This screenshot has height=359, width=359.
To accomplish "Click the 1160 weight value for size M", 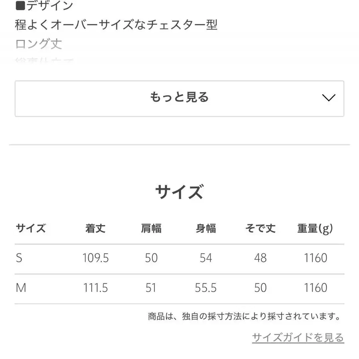I will 316,288.
